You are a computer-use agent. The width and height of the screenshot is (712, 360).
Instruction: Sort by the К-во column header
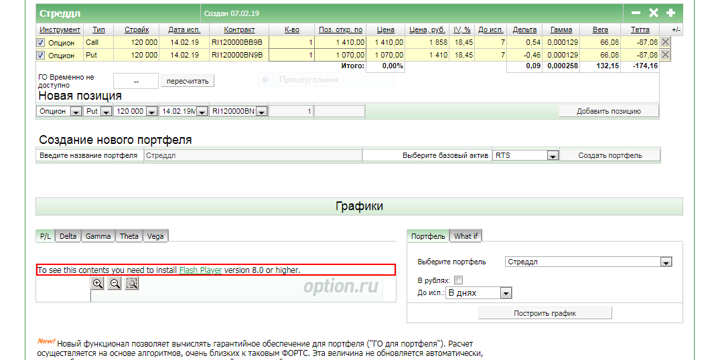point(292,29)
